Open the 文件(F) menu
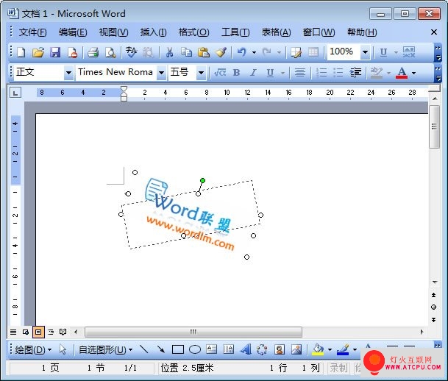448x381 pixels. [32, 32]
